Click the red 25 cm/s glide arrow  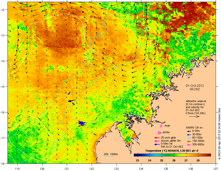point(157,138)
